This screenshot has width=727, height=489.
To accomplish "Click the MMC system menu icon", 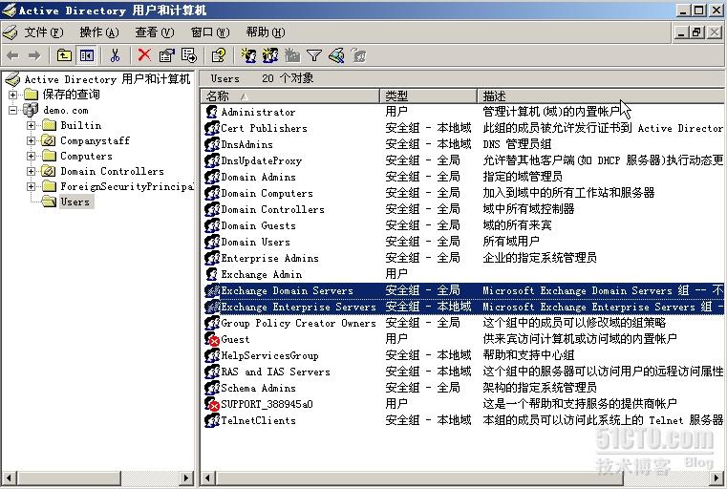I will click(11, 32).
